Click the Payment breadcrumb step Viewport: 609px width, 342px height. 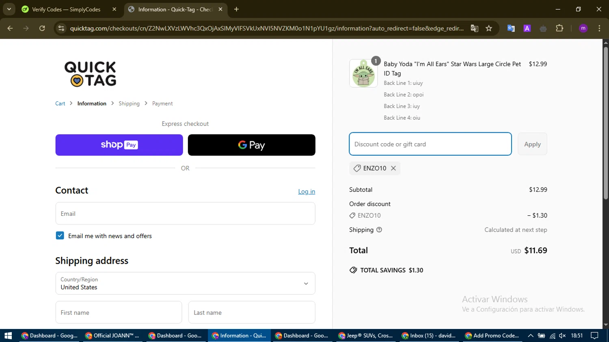tap(162, 103)
